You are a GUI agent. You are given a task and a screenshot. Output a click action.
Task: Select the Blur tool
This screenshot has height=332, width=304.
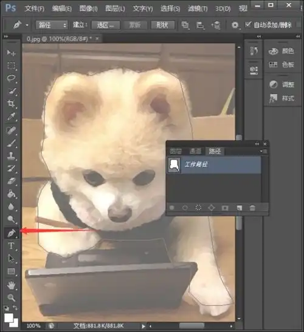click(11, 206)
